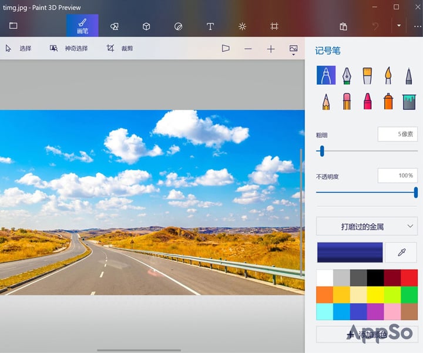Activate the eyedropper color picker

[401, 252]
